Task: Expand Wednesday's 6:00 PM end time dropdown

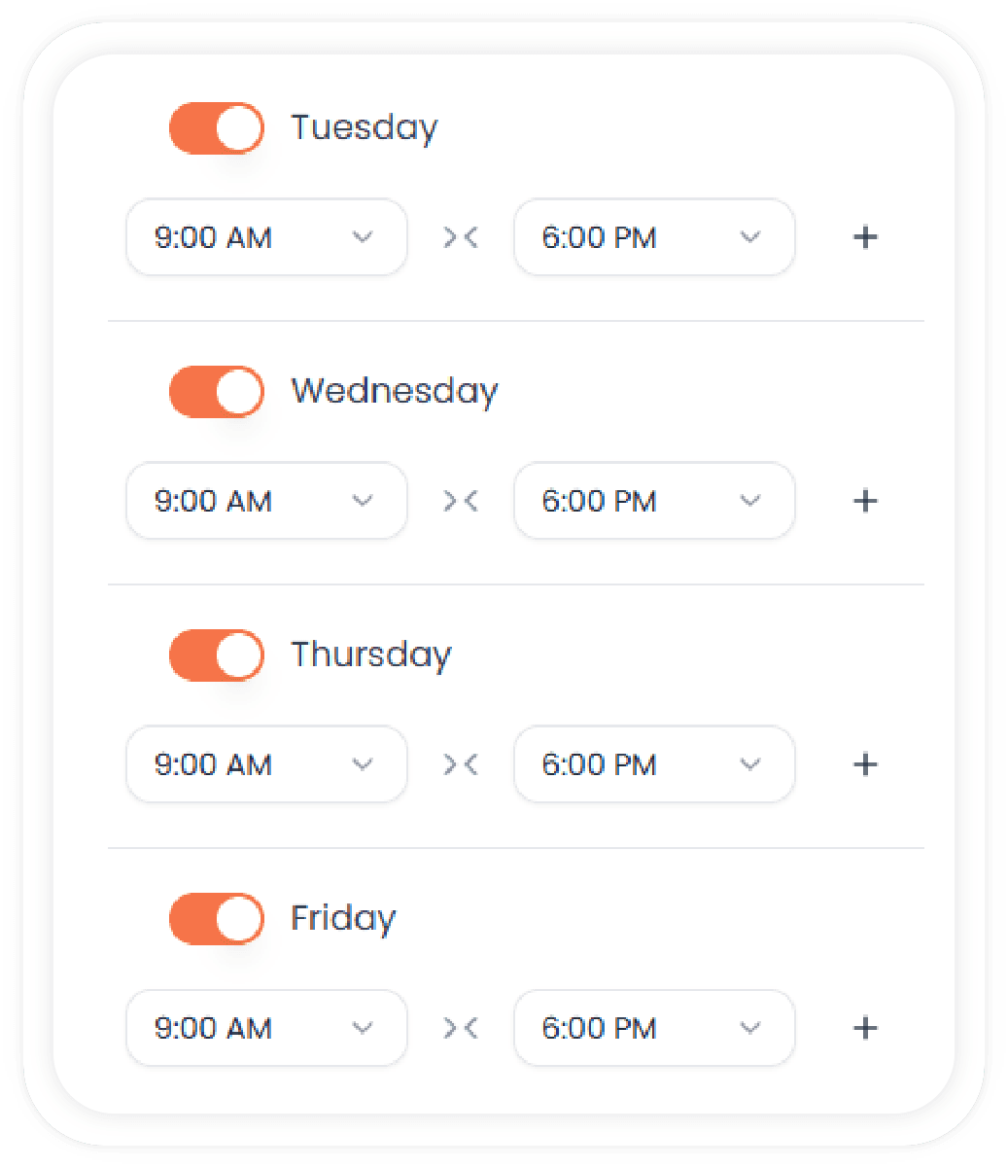Action: 654,501
